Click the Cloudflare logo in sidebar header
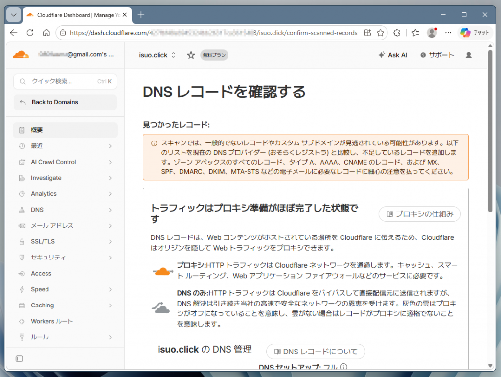This screenshot has height=377, width=501. pos(21,55)
